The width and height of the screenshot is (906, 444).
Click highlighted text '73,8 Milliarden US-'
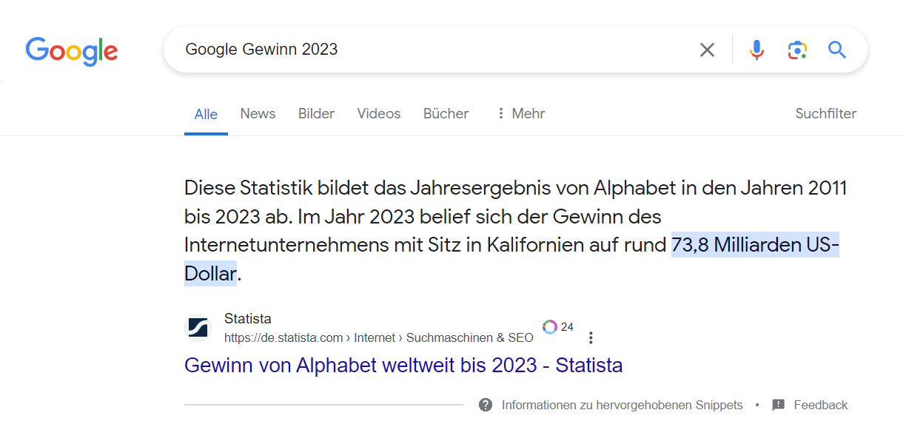tap(755, 245)
